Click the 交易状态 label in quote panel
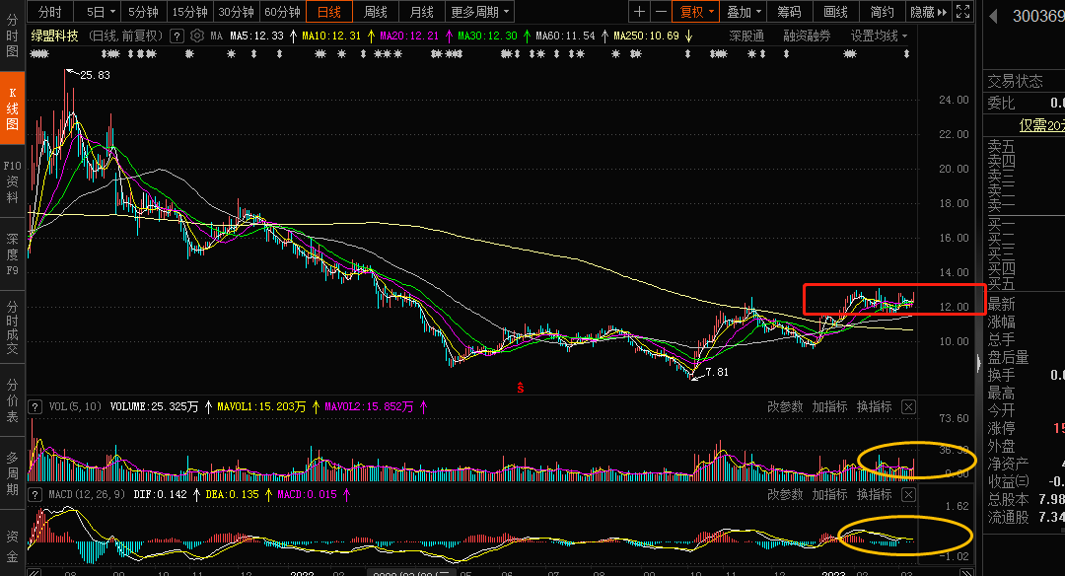The height and width of the screenshot is (576, 1065). pyautogui.click(x=1015, y=82)
